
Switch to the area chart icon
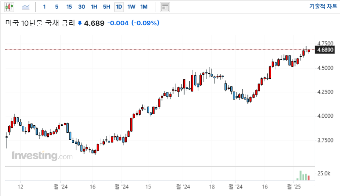coord(26,7)
